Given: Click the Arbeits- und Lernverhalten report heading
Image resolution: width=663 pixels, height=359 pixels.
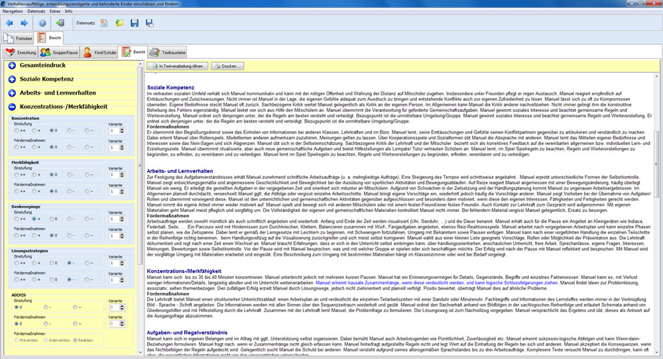Looking at the screenshot, I should [x=180, y=171].
